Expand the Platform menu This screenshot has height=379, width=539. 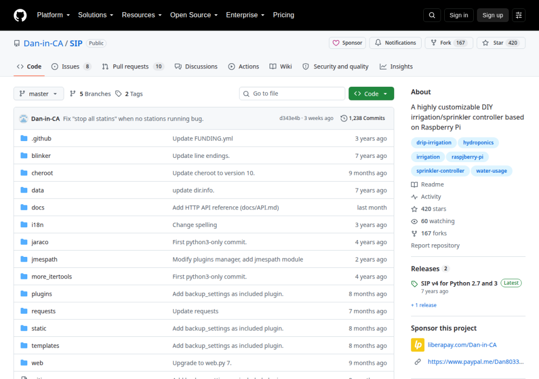pyautogui.click(x=53, y=15)
